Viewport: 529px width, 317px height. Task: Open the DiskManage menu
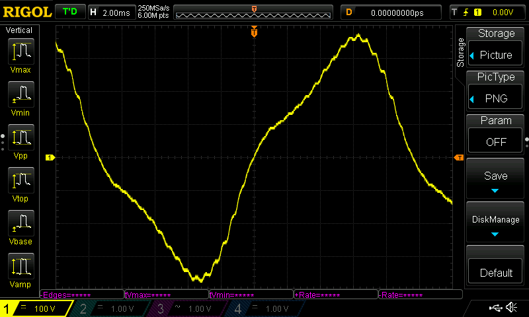click(495, 223)
